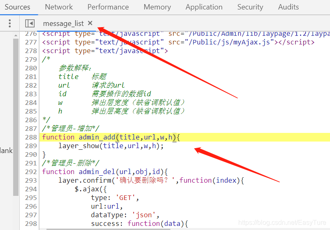Screen dimensions: 330x230
Task: Click the vertical scrollbar thumb of navigator
Action: [x=16, y=117]
